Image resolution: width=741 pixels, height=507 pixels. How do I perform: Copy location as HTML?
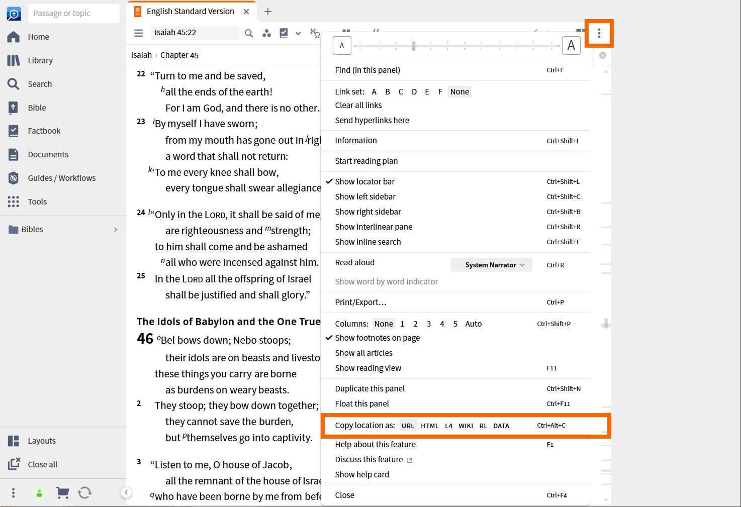[x=430, y=426]
